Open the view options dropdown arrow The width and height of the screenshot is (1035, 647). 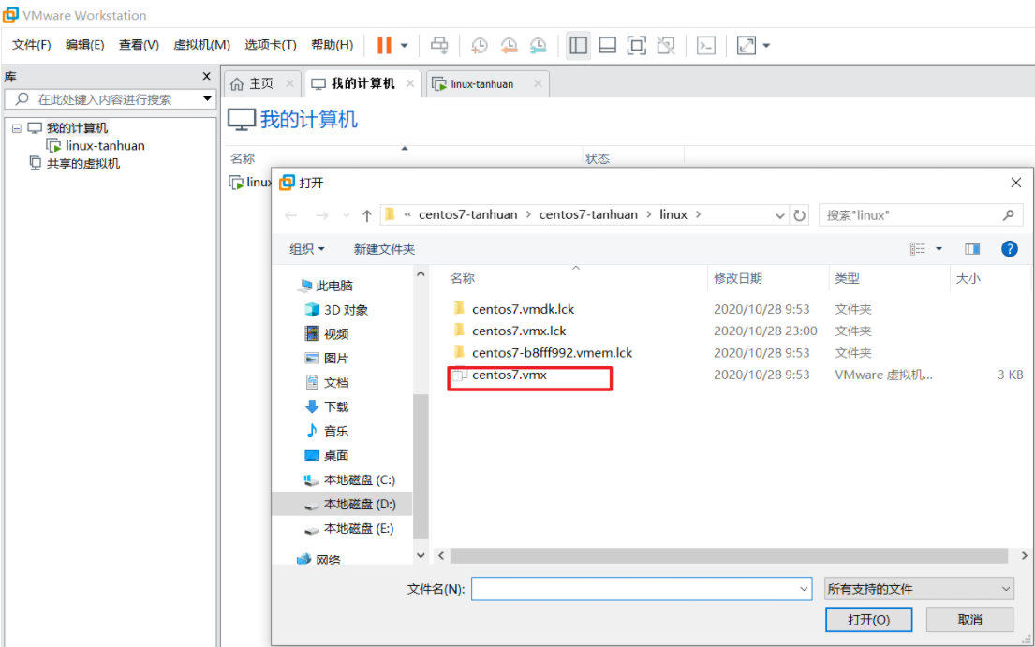(x=939, y=249)
